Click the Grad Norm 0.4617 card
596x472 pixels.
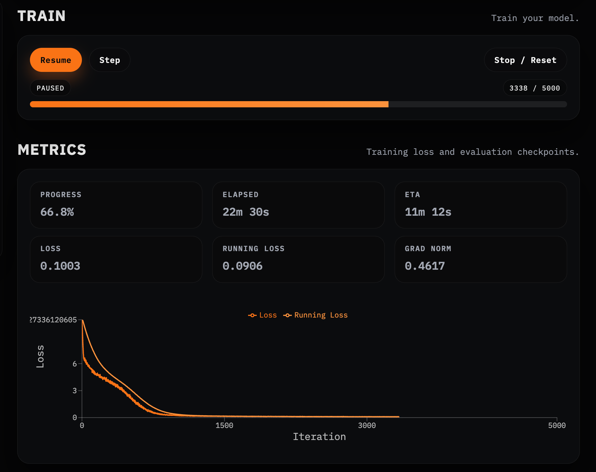[480, 259]
